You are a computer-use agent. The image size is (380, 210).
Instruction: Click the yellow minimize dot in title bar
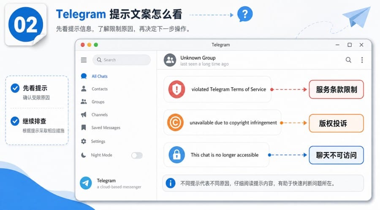point(89,45)
